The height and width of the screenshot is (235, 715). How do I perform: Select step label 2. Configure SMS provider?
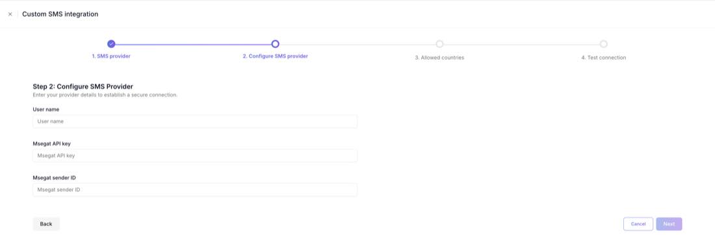[x=275, y=56]
